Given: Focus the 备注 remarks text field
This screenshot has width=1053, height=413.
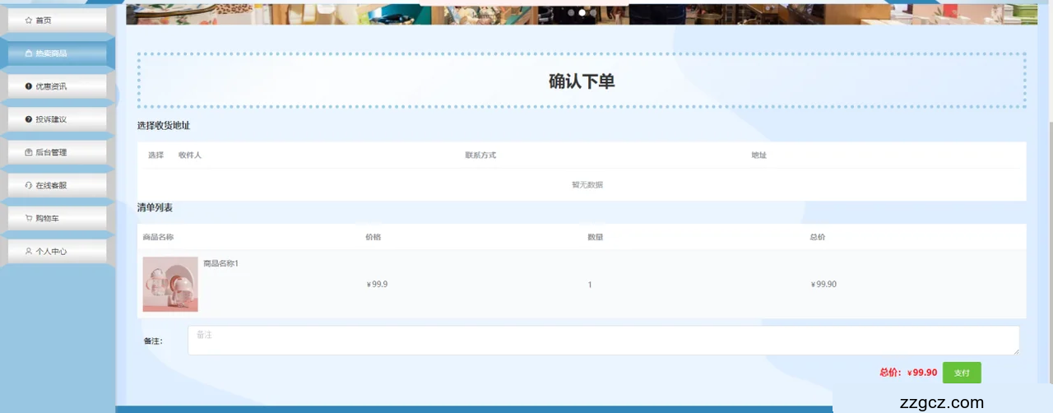Looking at the screenshot, I should [x=602, y=341].
